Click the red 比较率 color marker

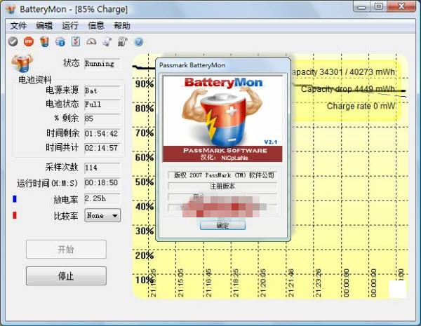click(15, 215)
